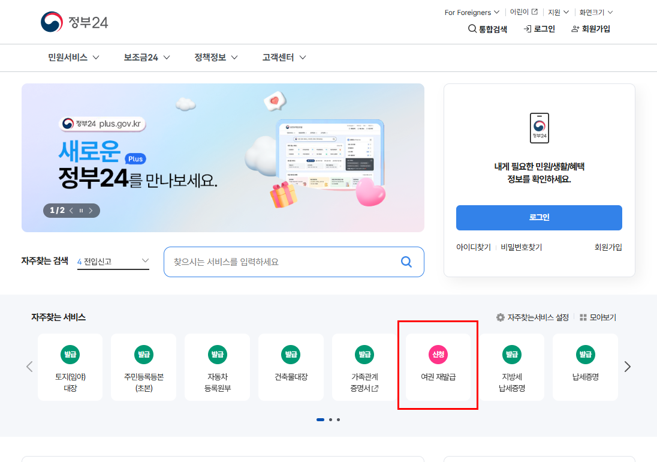The image size is (657, 462).
Task: Click the blue 로그인 button
Action: tap(539, 218)
